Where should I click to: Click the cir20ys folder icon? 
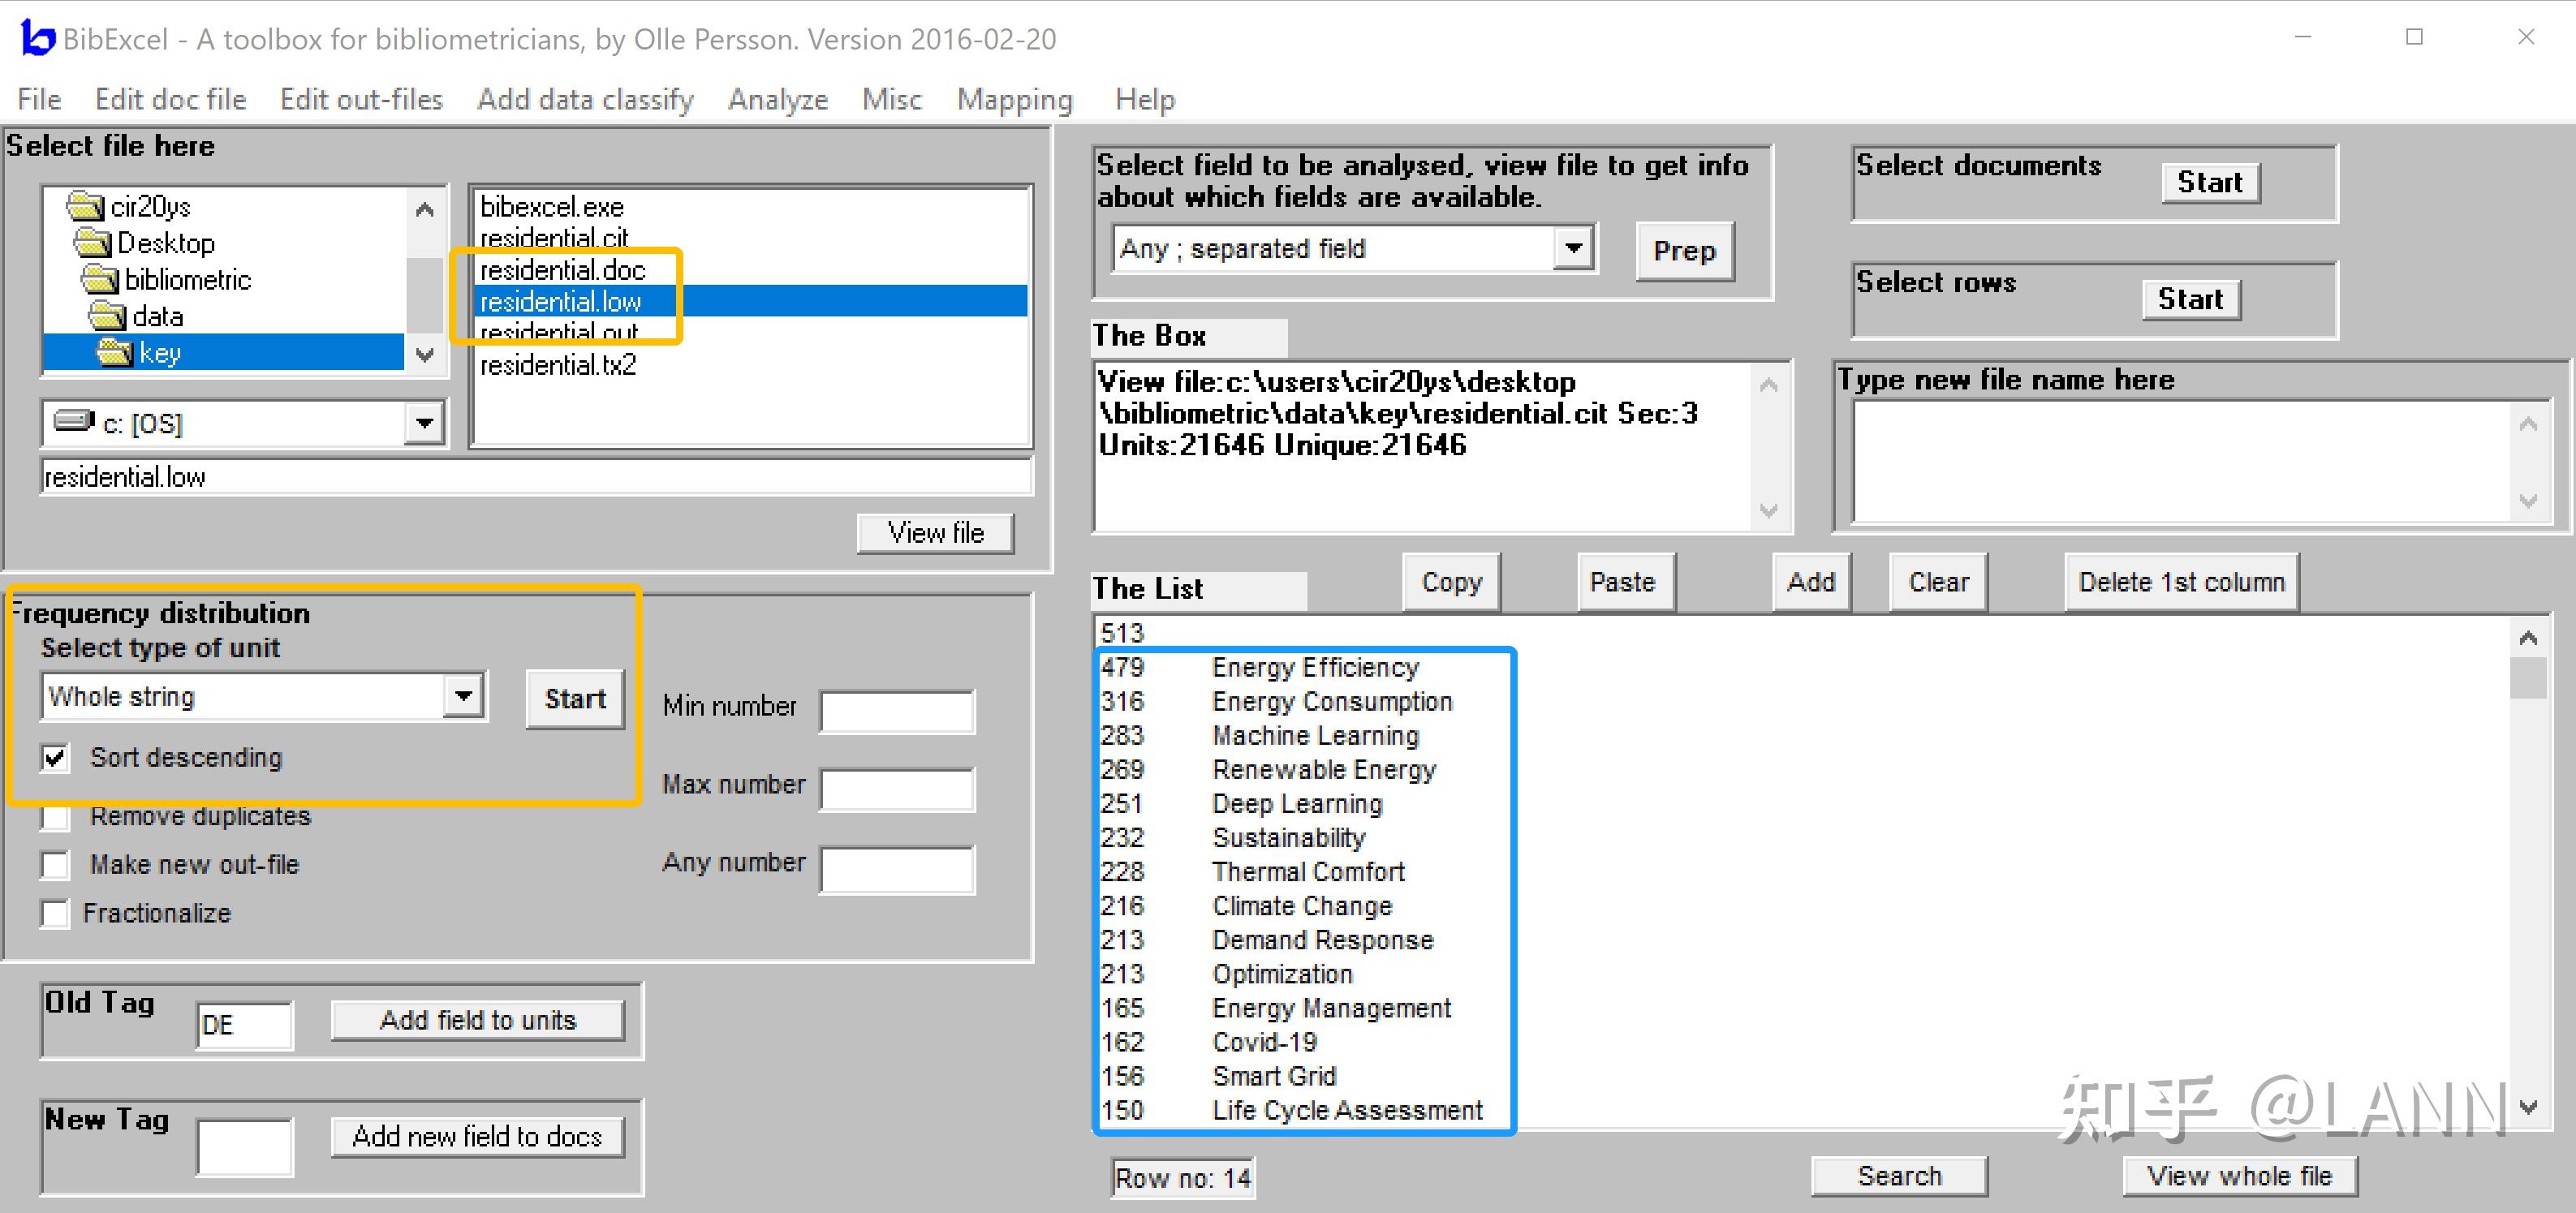86,206
